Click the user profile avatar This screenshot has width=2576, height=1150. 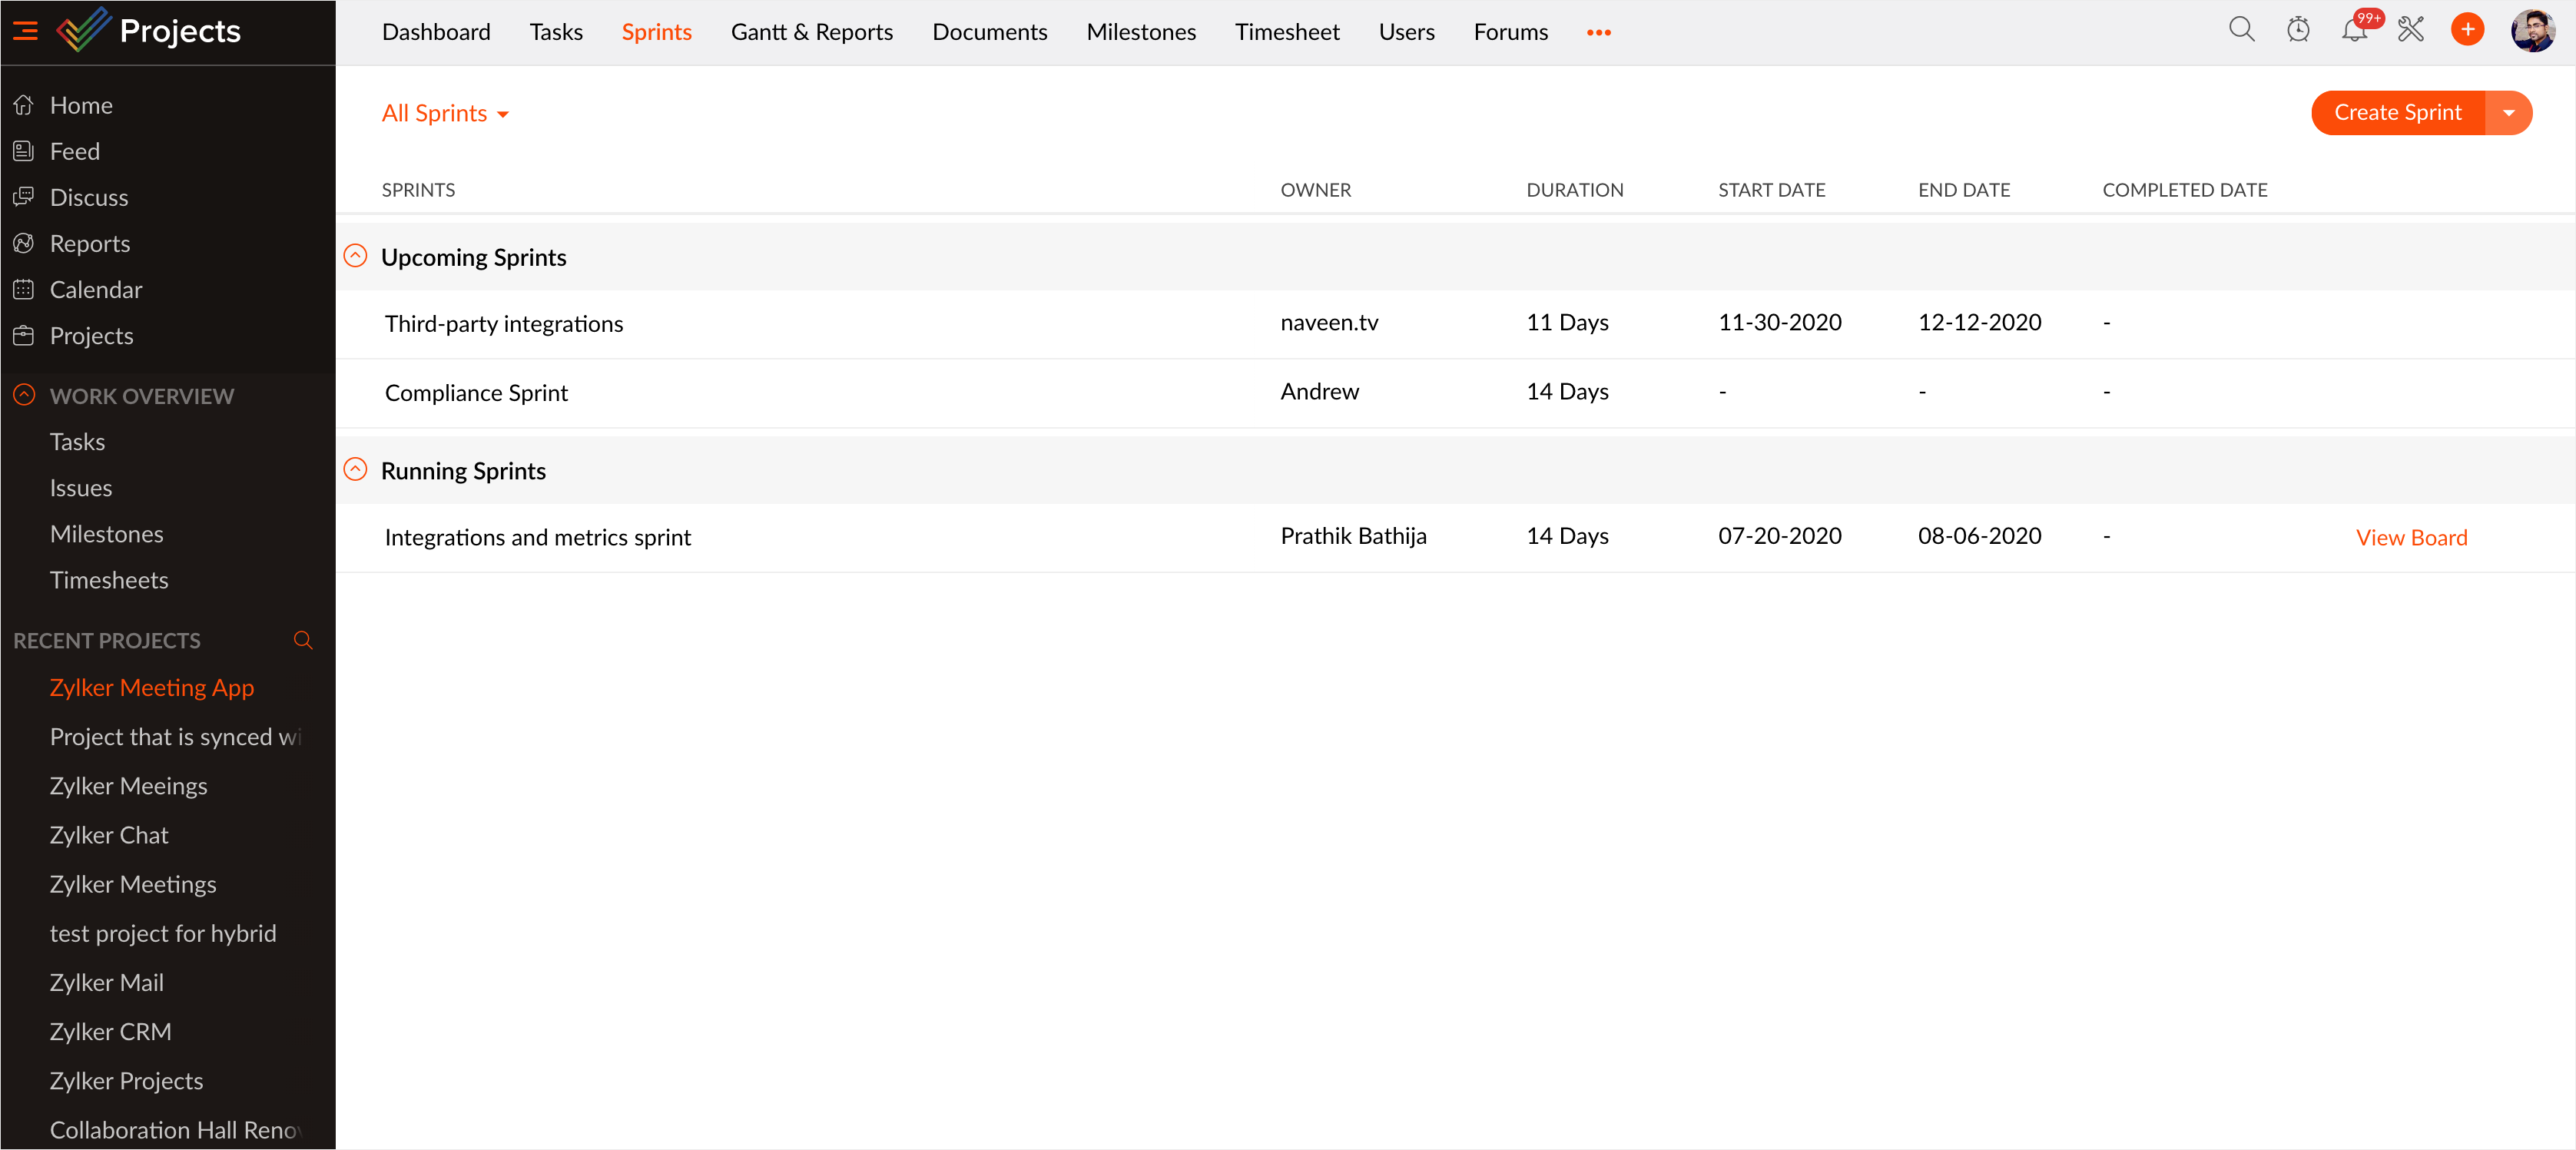(x=2532, y=30)
